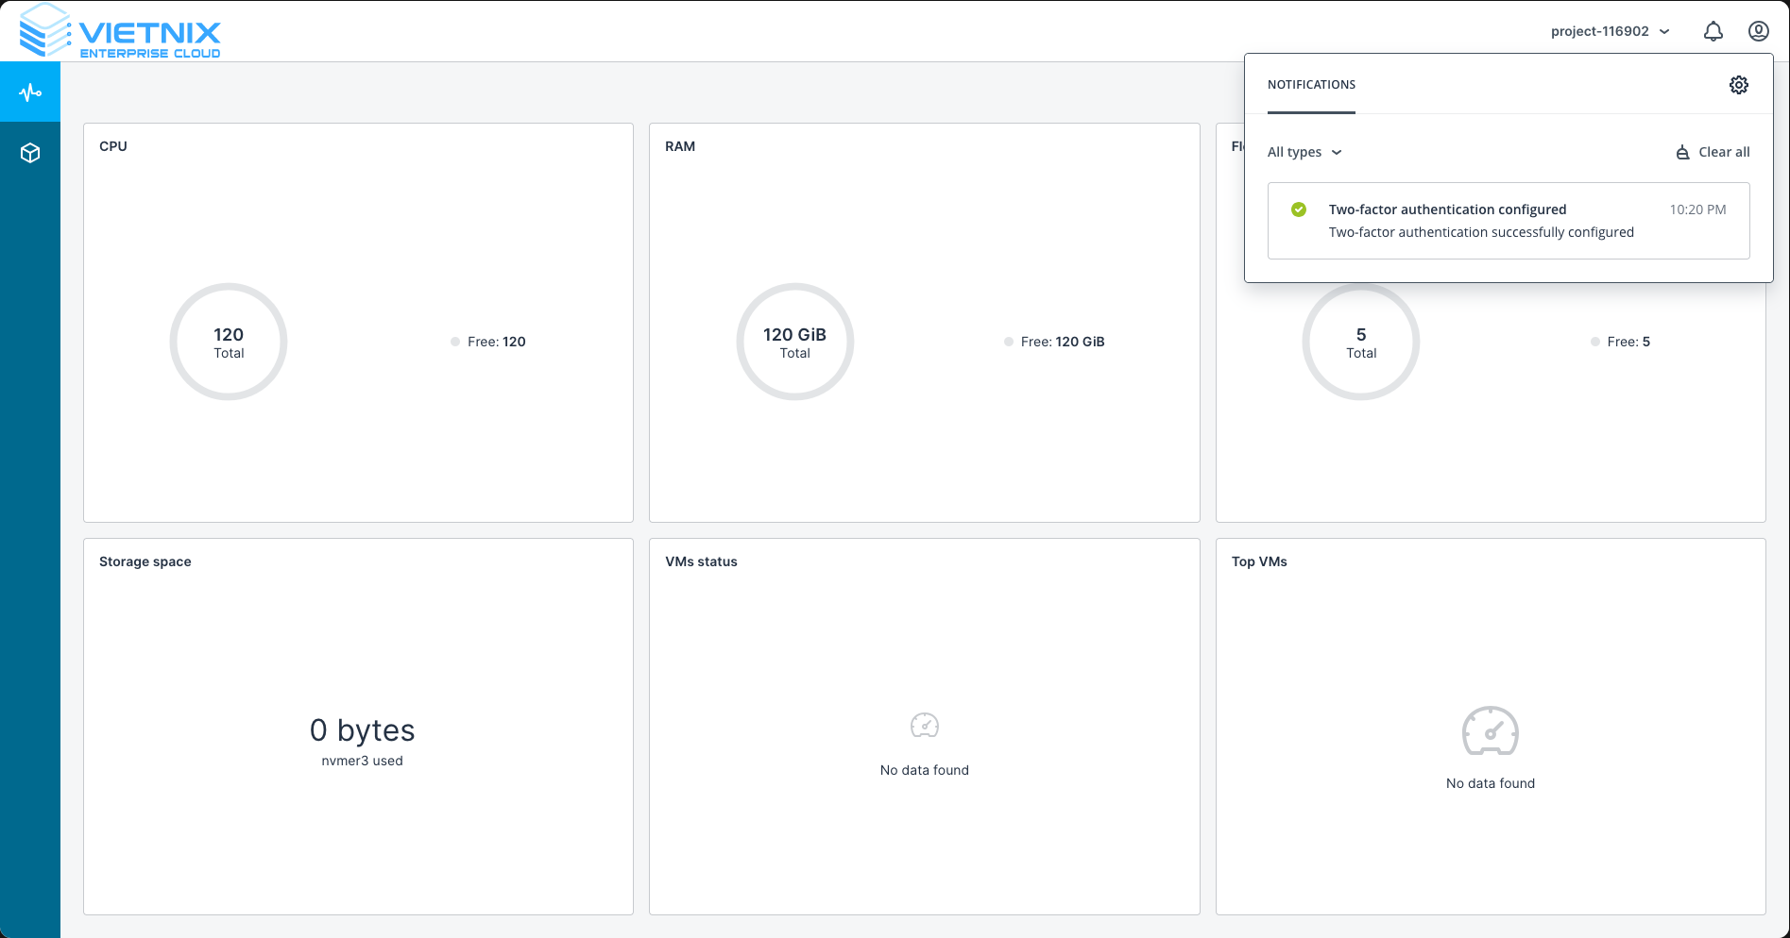Select the NOTIFICATIONS tab
1790x938 pixels.
point(1311,85)
